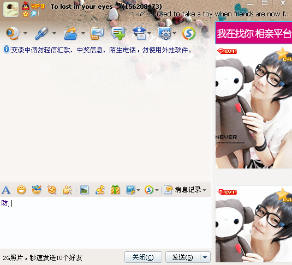This screenshot has height=265, width=292.
Task: Open the contact name To lost in your eyes
Action: [82, 7]
